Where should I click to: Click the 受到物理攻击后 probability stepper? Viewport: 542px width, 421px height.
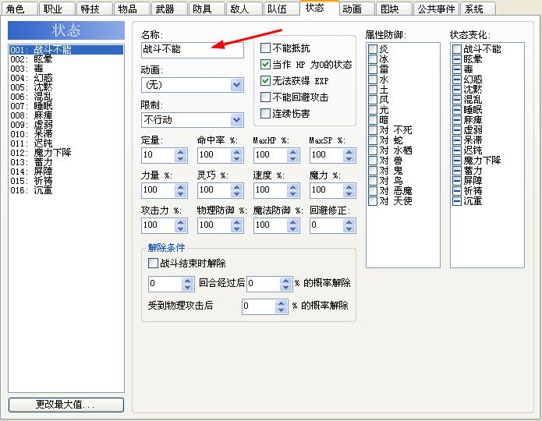(x=282, y=306)
